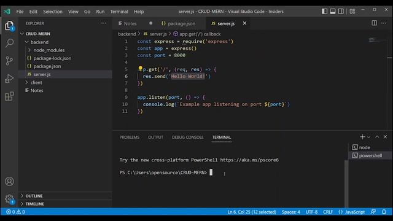Expand the node_modules folder

pyautogui.click(x=29, y=50)
